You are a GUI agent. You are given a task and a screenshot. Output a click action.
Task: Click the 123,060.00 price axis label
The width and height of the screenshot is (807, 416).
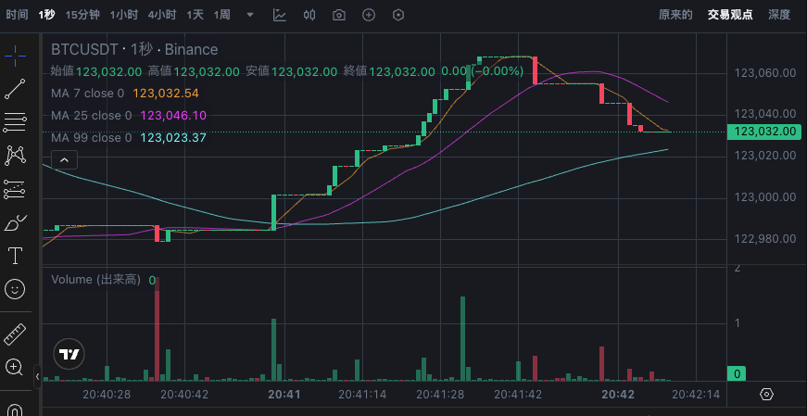pyautogui.click(x=765, y=73)
